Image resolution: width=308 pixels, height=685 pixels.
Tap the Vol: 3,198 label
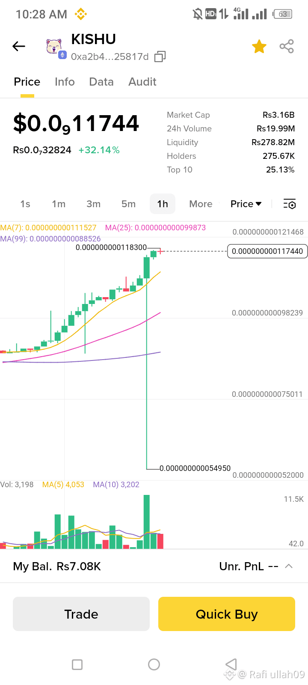[x=17, y=485]
